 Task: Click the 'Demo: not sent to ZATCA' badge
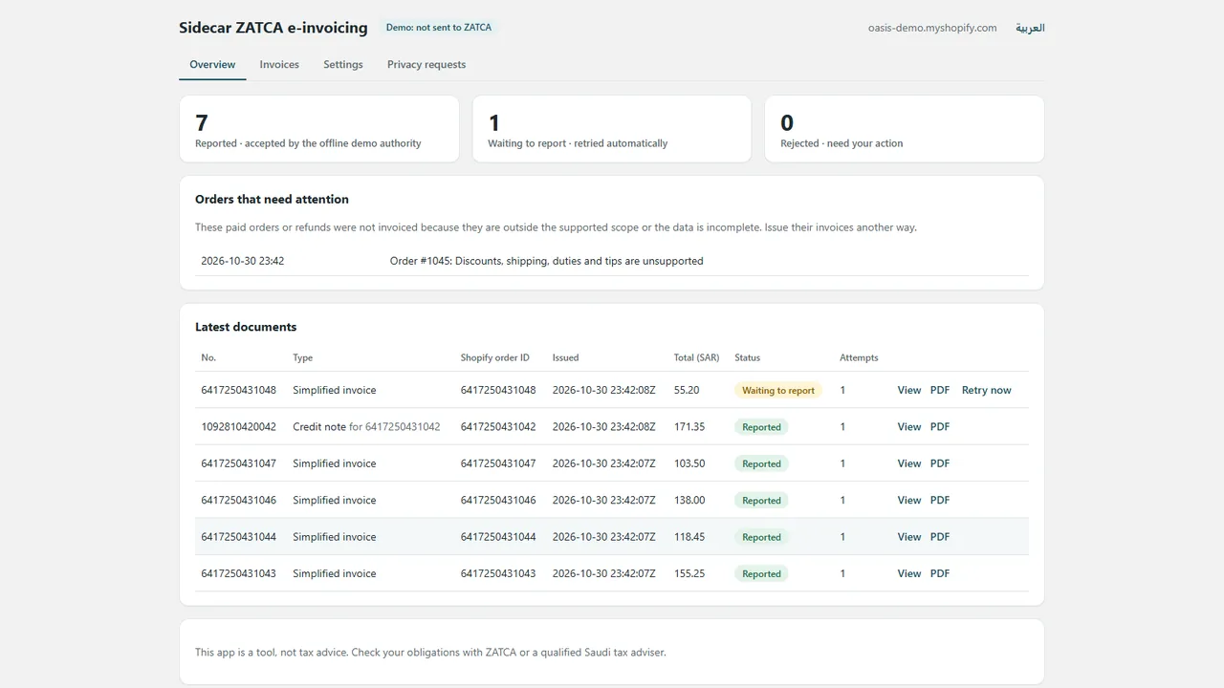[439, 28]
